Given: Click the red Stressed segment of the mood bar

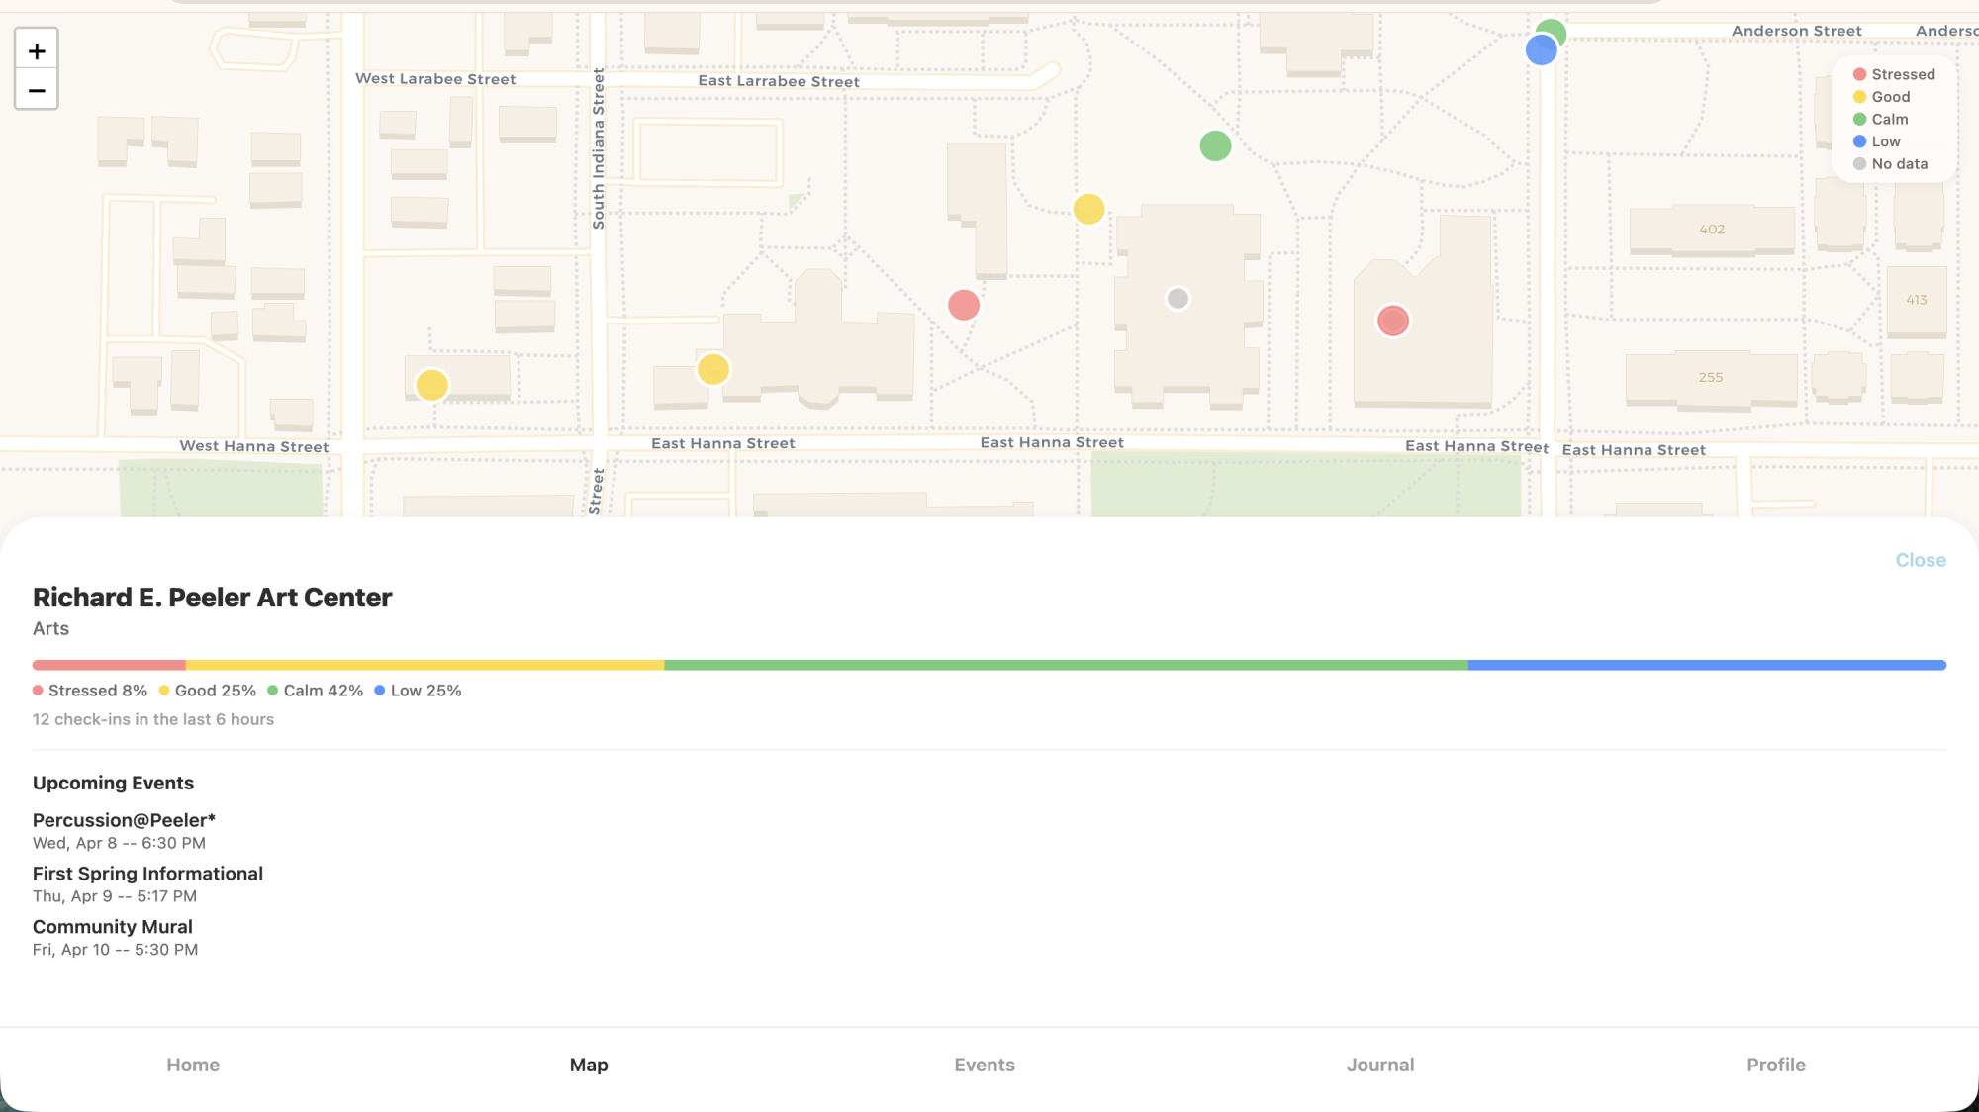Looking at the screenshot, I should [x=109, y=665].
